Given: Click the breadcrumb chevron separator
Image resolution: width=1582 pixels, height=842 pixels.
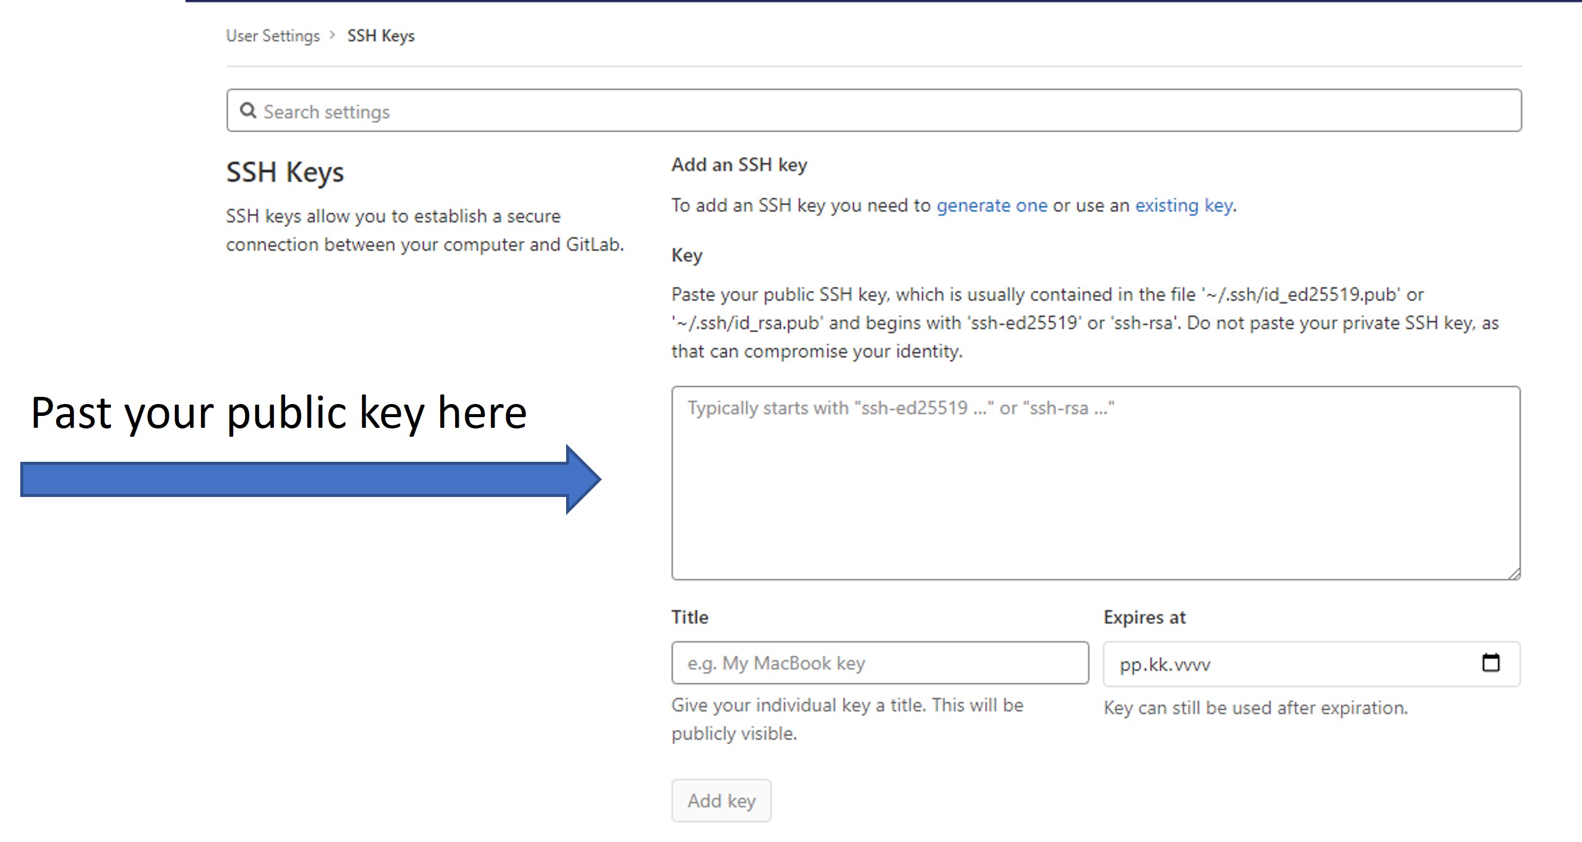Looking at the screenshot, I should (332, 35).
